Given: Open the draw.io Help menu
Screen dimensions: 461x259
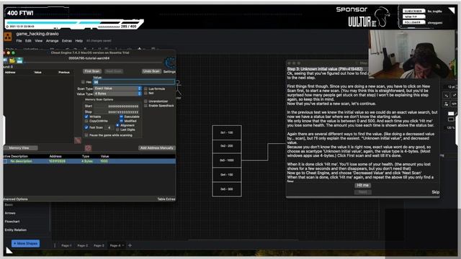Looking at the screenshot, I should click(79, 41).
